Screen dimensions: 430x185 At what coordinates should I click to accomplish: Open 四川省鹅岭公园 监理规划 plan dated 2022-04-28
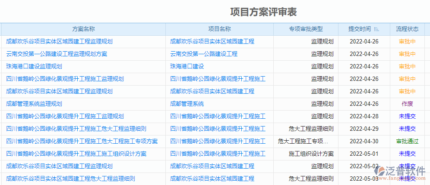pyautogui.click(x=65, y=117)
